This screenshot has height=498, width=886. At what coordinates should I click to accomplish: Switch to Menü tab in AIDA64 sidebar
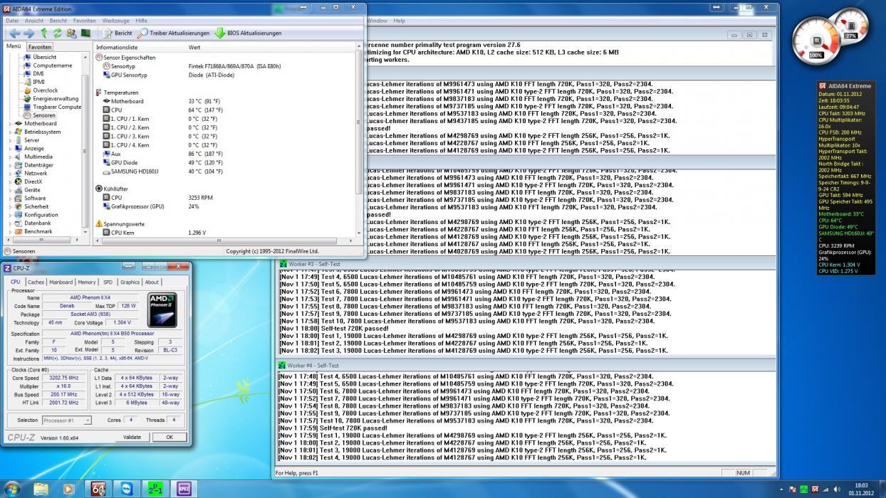point(14,46)
